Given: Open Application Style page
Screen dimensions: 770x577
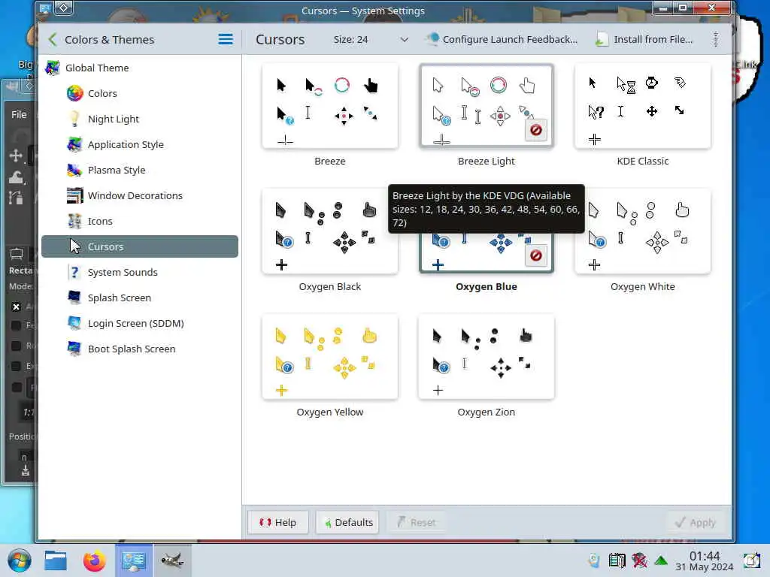Looking at the screenshot, I should 139,144.
